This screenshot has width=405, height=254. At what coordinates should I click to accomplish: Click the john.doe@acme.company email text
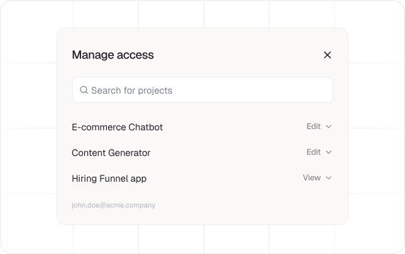[x=113, y=205]
